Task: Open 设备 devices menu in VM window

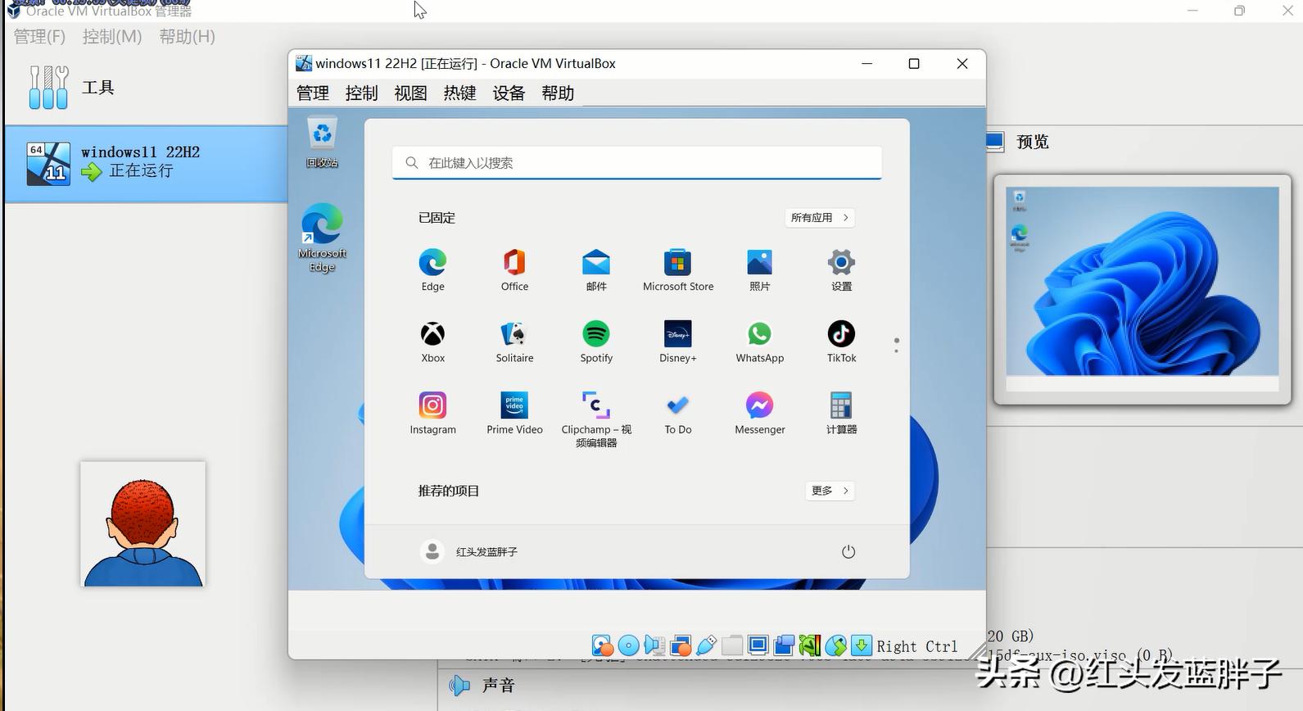Action: 509,93
